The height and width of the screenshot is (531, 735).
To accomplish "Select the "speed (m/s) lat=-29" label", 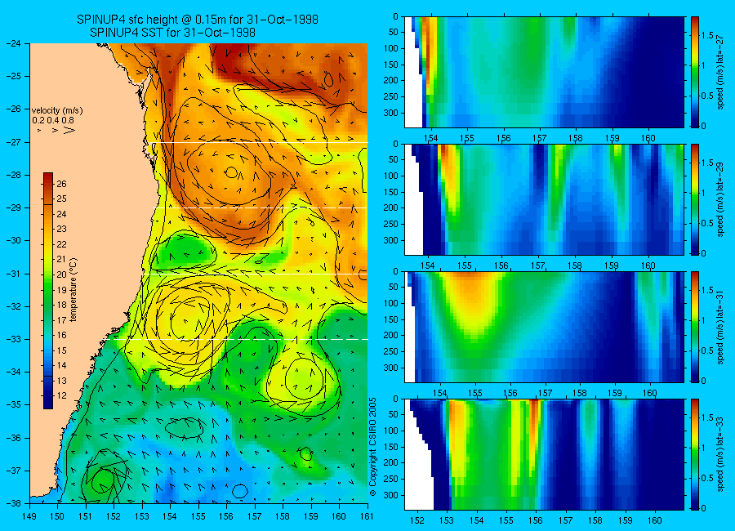I will [x=721, y=200].
